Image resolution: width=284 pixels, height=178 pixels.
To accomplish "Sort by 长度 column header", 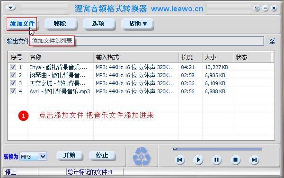I will click(191, 57).
